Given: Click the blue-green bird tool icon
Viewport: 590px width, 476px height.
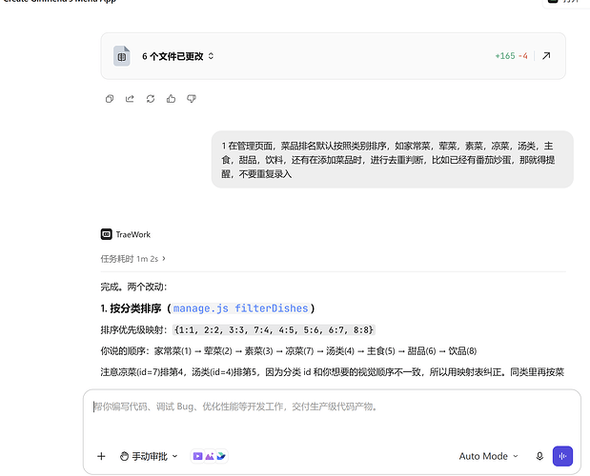Looking at the screenshot, I should [x=221, y=456].
